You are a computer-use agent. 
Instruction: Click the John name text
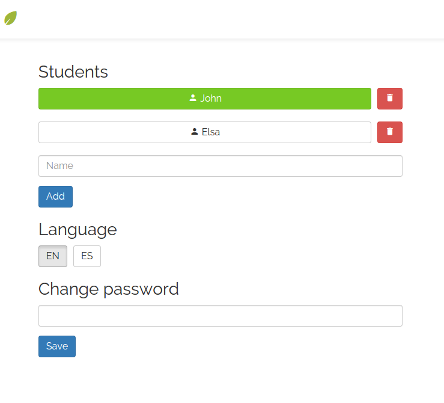tap(211, 98)
